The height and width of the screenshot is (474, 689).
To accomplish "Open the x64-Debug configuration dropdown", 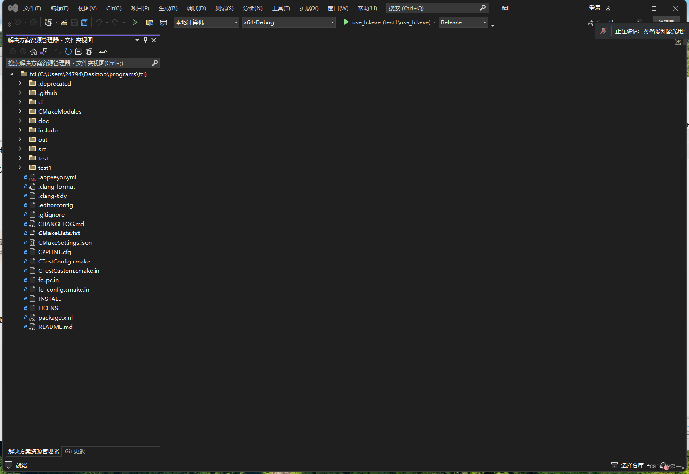I will pyautogui.click(x=333, y=22).
